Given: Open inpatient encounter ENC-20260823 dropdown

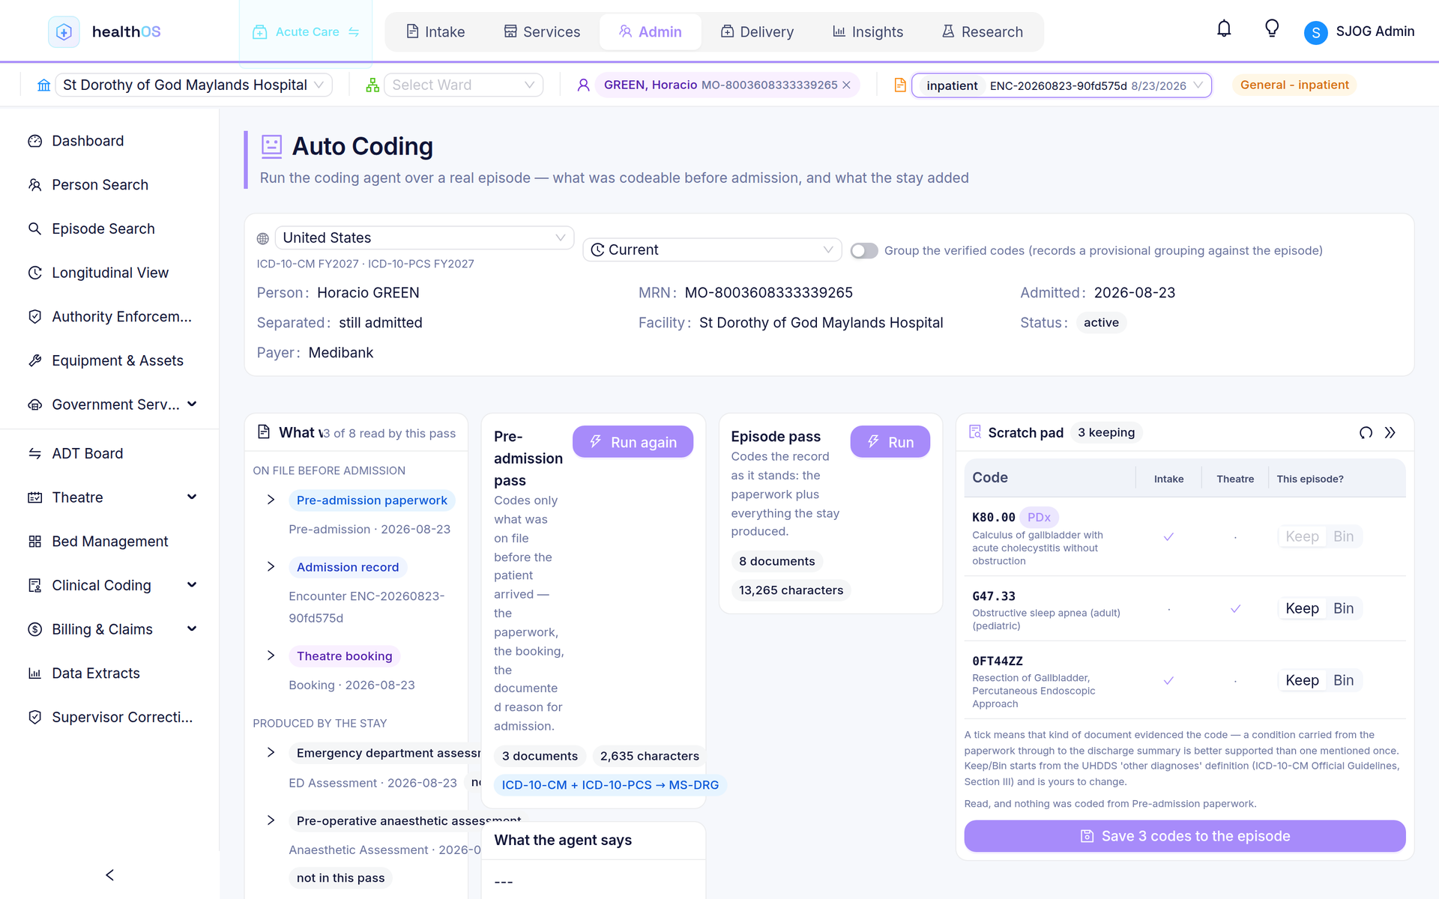Looking at the screenshot, I should [x=1061, y=85].
